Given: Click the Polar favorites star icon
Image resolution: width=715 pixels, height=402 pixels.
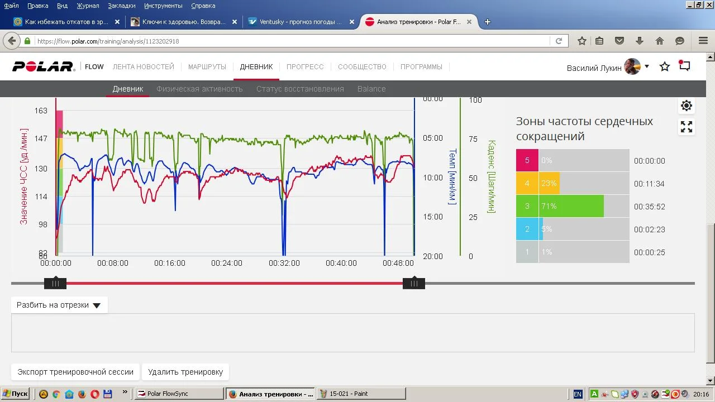Looking at the screenshot, I should coord(665,67).
